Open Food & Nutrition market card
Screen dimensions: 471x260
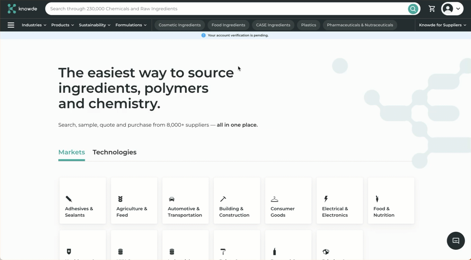click(391, 201)
